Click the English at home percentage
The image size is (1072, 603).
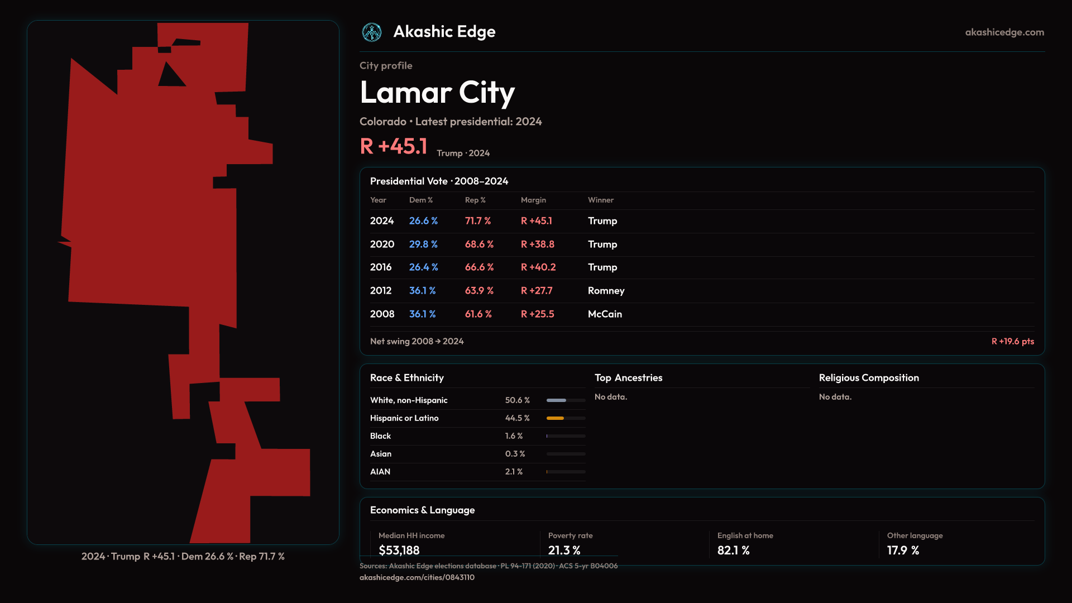click(733, 550)
